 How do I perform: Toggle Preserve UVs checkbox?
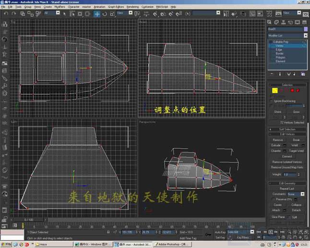[x=274, y=199]
